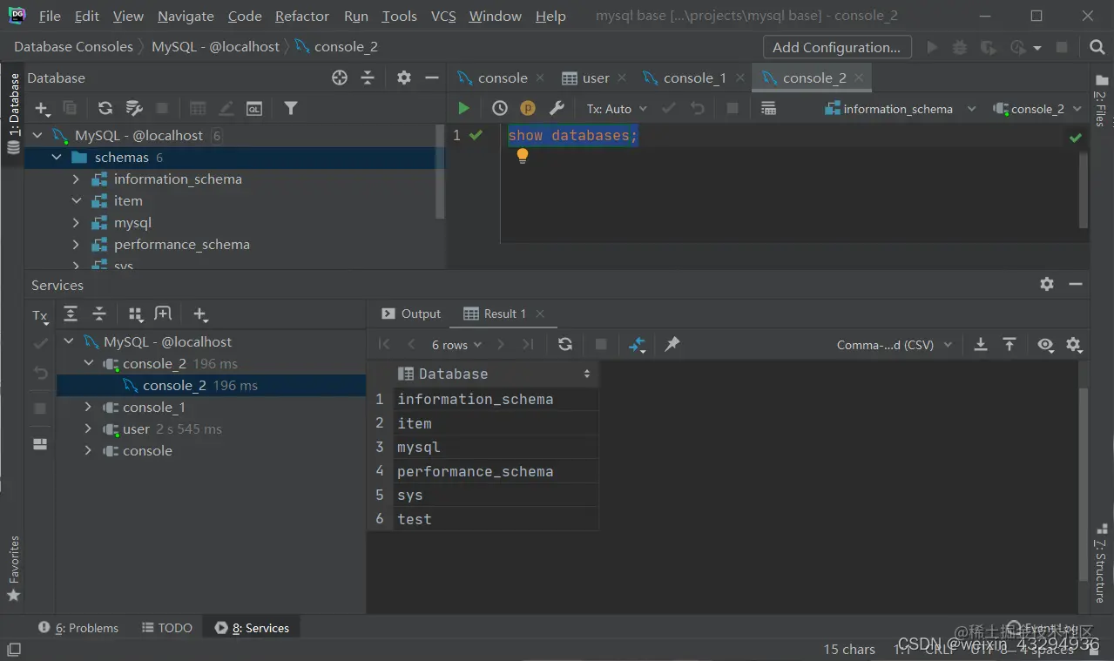Switch to the Output tab

[412, 314]
